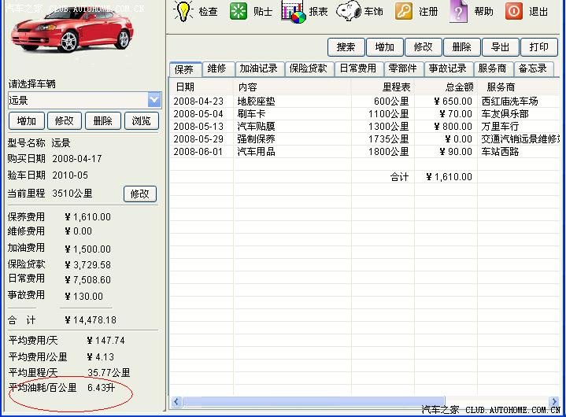
Task: Open the 报表 reports chart icon
Action: pos(293,12)
